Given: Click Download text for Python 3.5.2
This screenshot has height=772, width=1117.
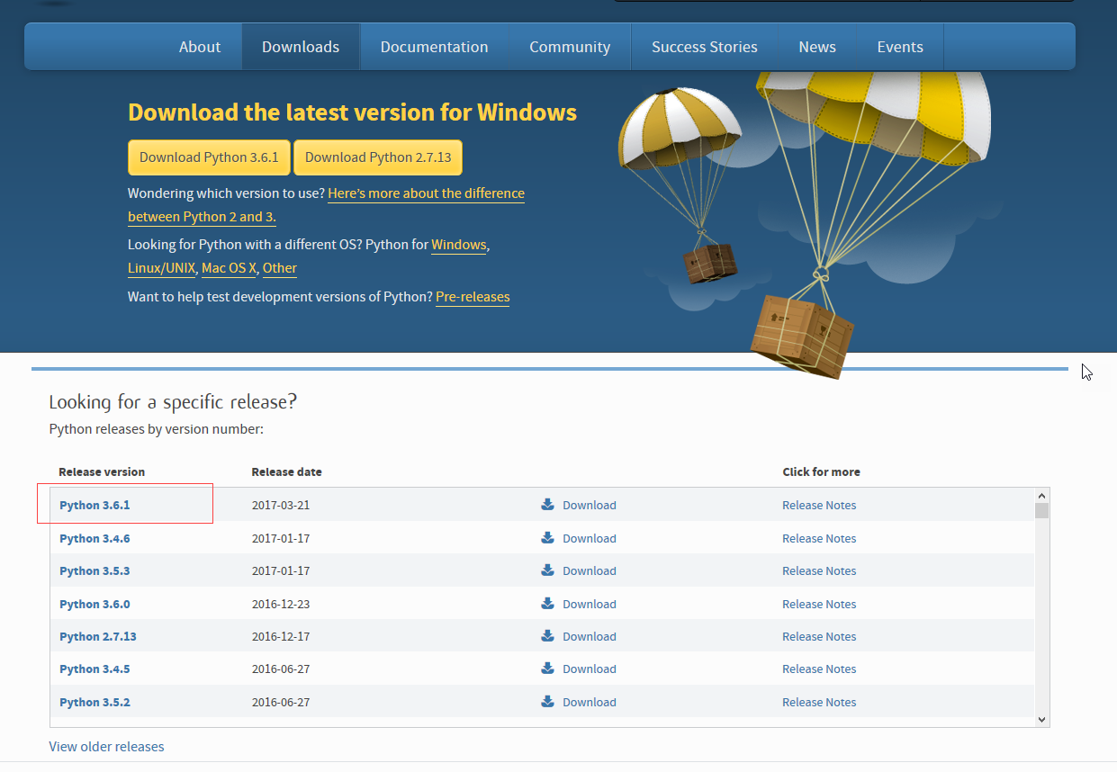Looking at the screenshot, I should tap(590, 702).
